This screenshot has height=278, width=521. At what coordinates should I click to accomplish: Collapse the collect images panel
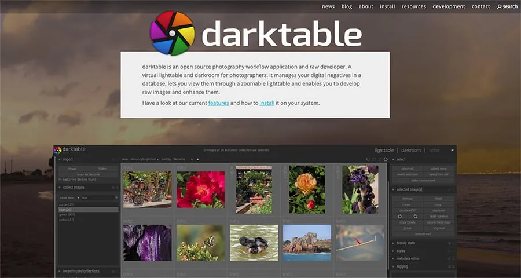click(60, 188)
